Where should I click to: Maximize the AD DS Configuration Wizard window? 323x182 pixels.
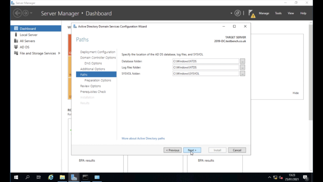tap(234, 26)
